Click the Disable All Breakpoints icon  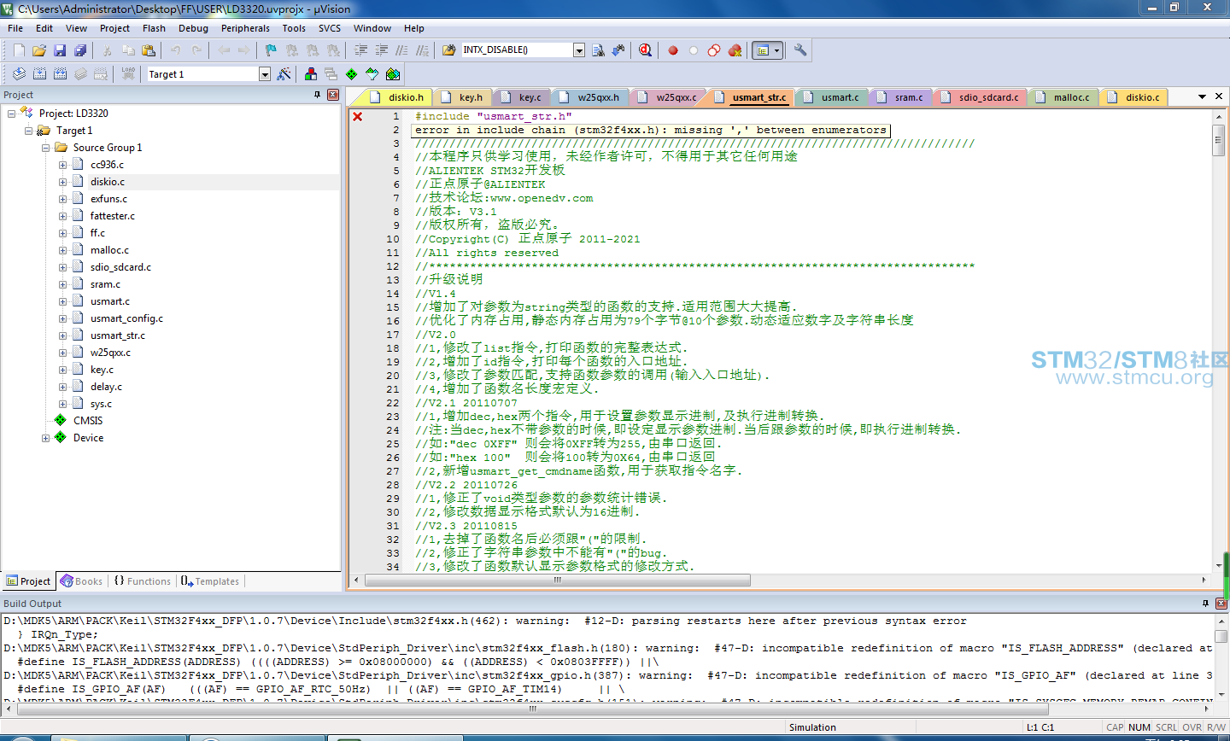[x=714, y=50]
